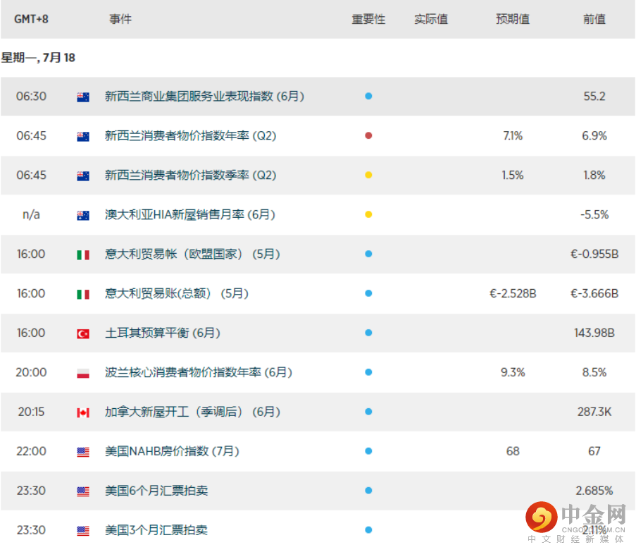Open event 意大利贸易帐（欧盟国家）(5月)
Viewport: 636px width, 552px height.
point(192,254)
